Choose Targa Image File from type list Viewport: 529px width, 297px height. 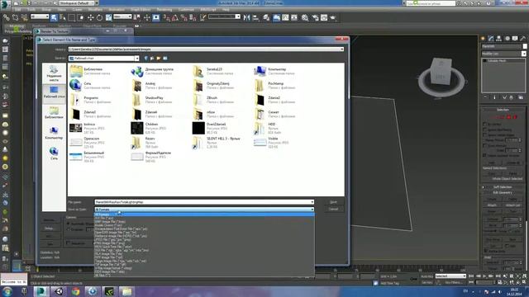[121, 261]
